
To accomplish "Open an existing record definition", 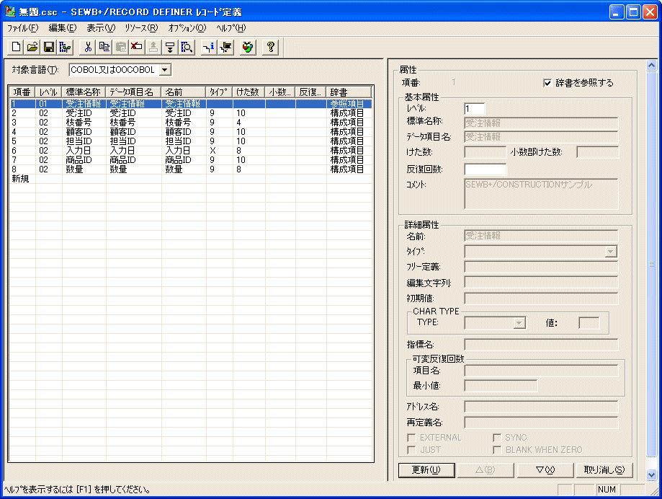I will coord(32,46).
